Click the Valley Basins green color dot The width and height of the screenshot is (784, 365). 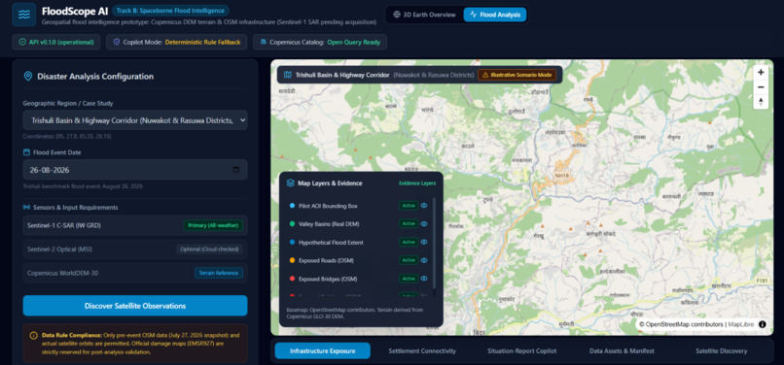pyautogui.click(x=292, y=224)
